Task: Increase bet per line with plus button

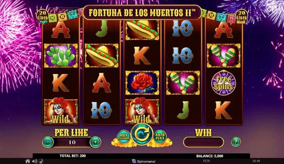Action: tap(95, 142)
